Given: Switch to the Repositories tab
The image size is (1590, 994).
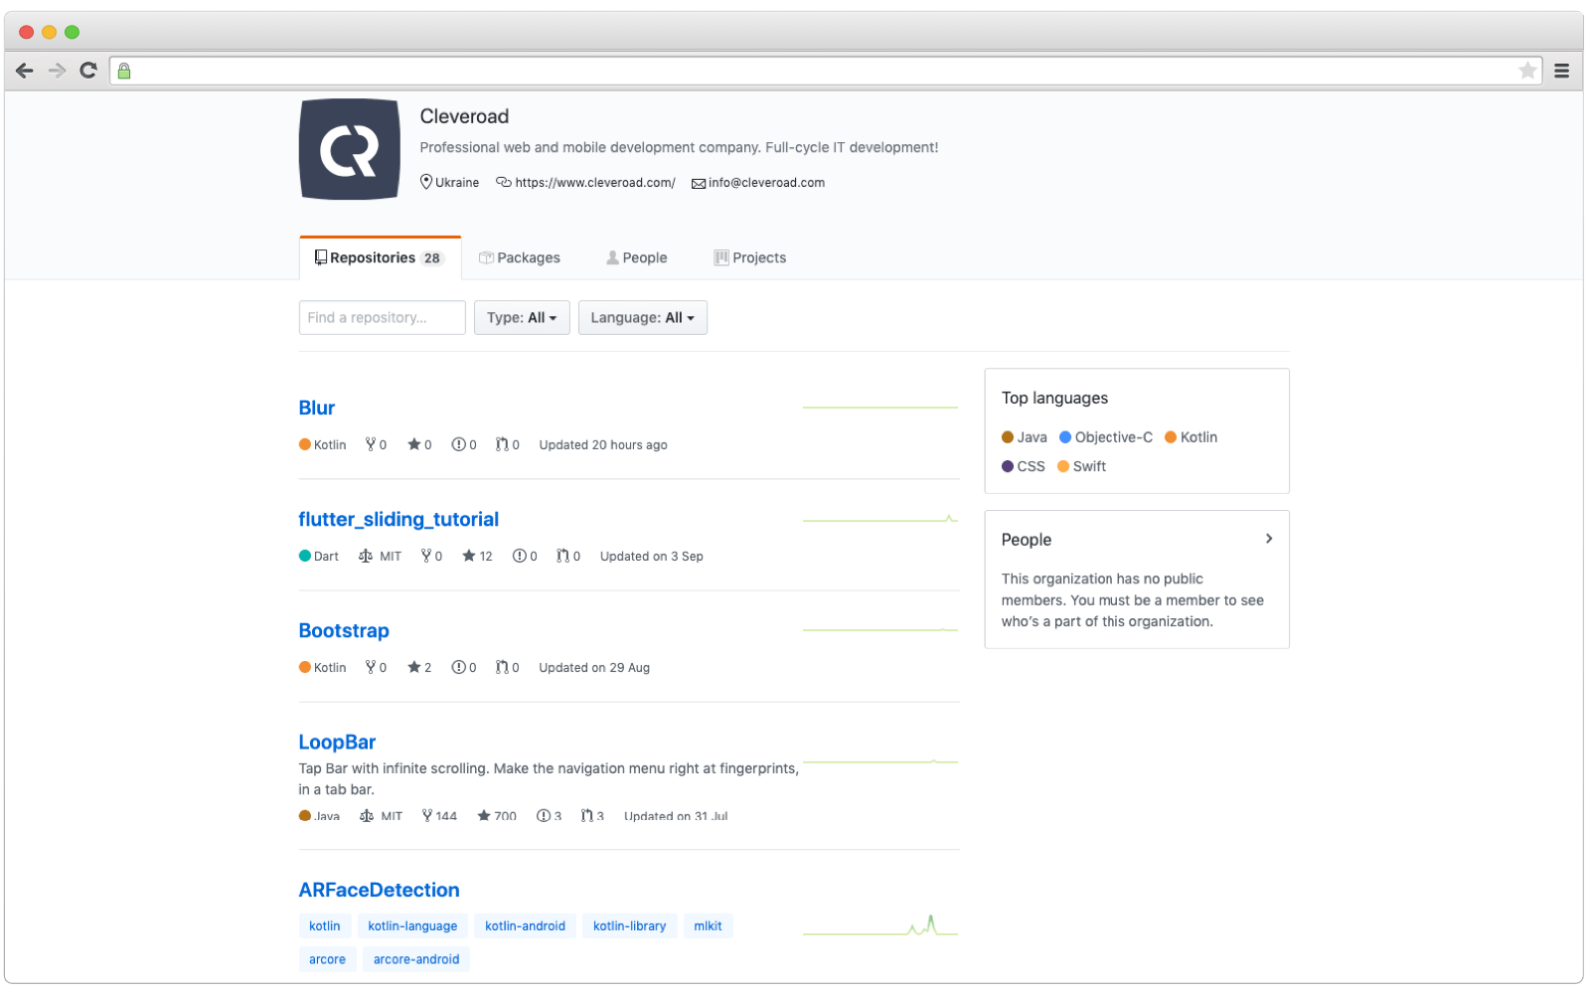Looking at the screenshot, I should coord(380,257).
